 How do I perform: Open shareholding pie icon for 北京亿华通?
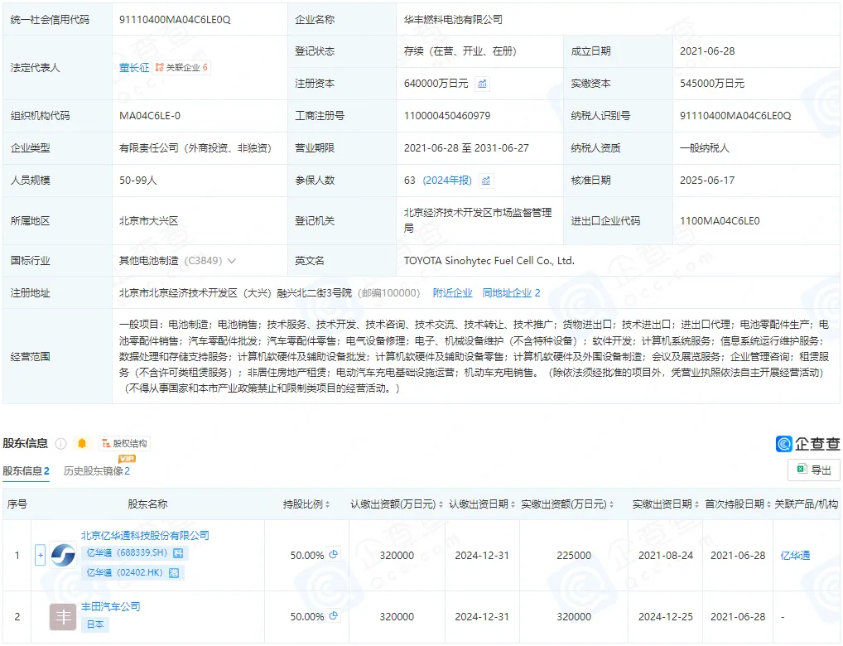coord(334,555)
